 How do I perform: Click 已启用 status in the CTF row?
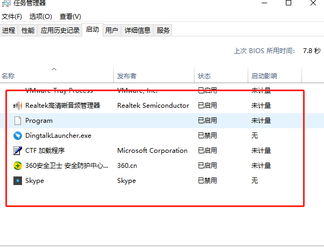point(207,151)
